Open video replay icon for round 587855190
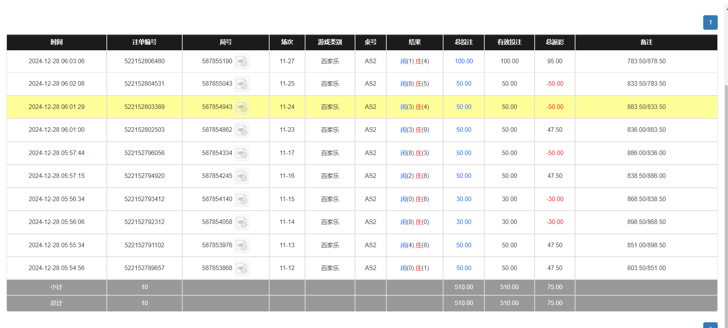Image resolution: width=728 pixels, height=328 pixels. click(242, 61)
